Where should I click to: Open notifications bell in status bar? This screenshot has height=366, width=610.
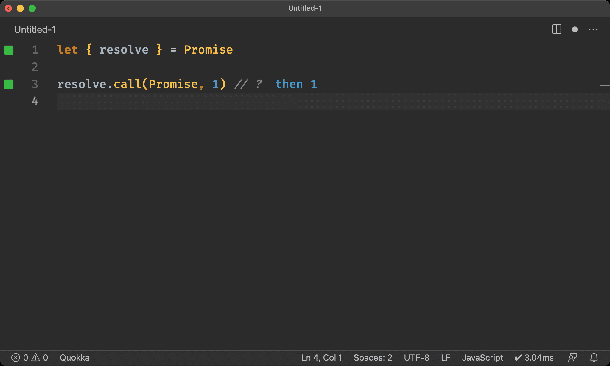tap(594, 358)
